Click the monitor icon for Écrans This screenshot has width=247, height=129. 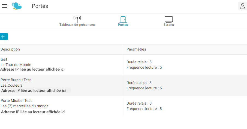point(169,20)
